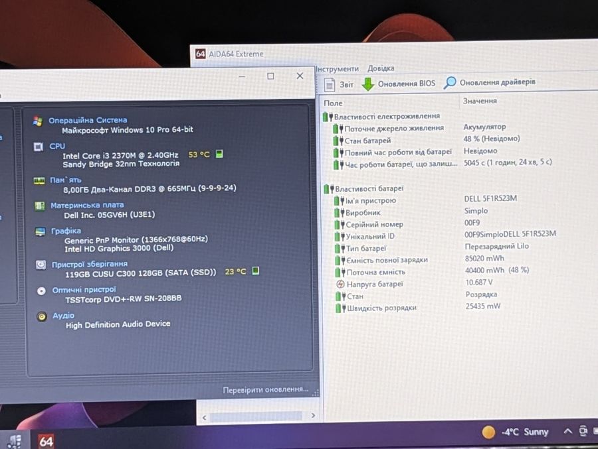The image size is (598, 449).
Task: Click the Материнська плата link
Action: (87, 206)
